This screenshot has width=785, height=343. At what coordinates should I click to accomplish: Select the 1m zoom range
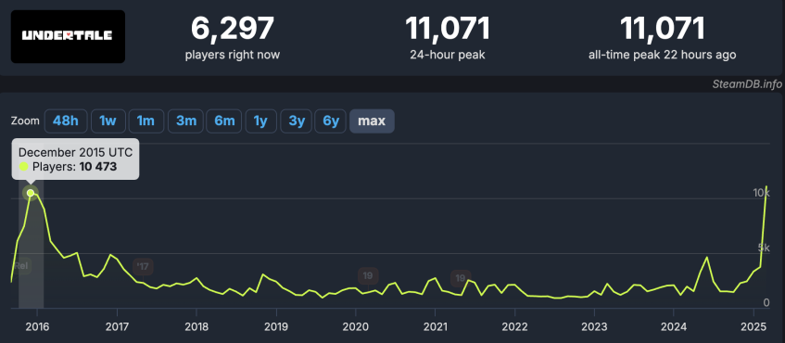tap(146, 121)
